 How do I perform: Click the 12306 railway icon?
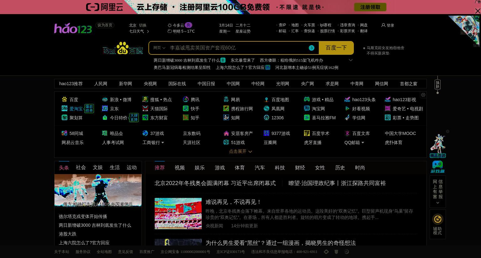266,118
